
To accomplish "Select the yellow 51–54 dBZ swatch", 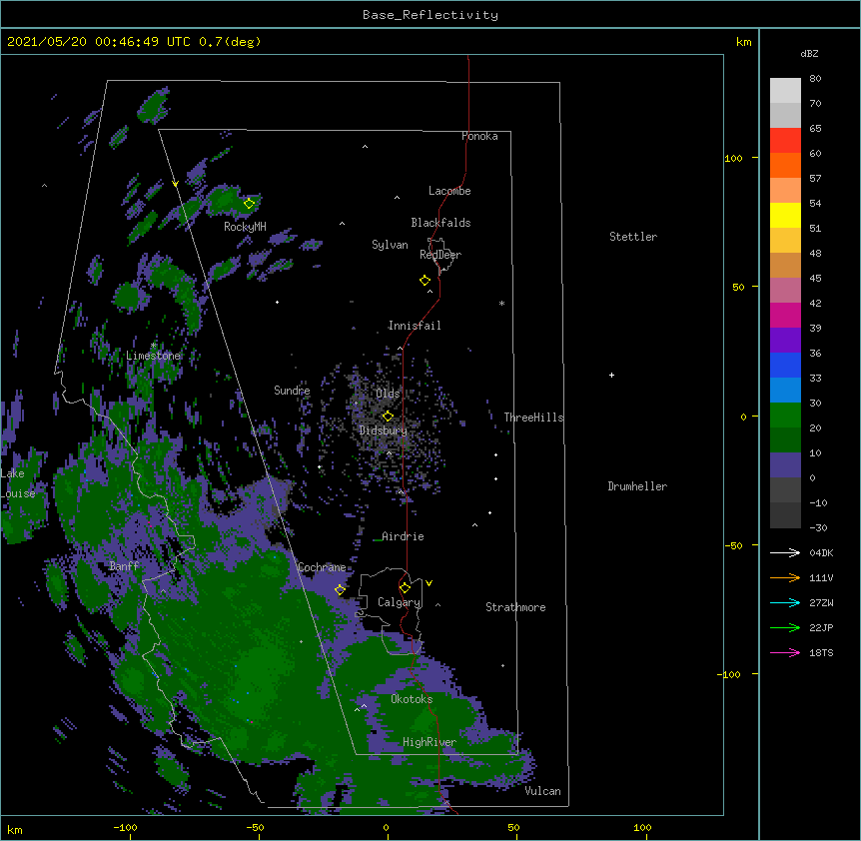I will [x=785, y=215].
